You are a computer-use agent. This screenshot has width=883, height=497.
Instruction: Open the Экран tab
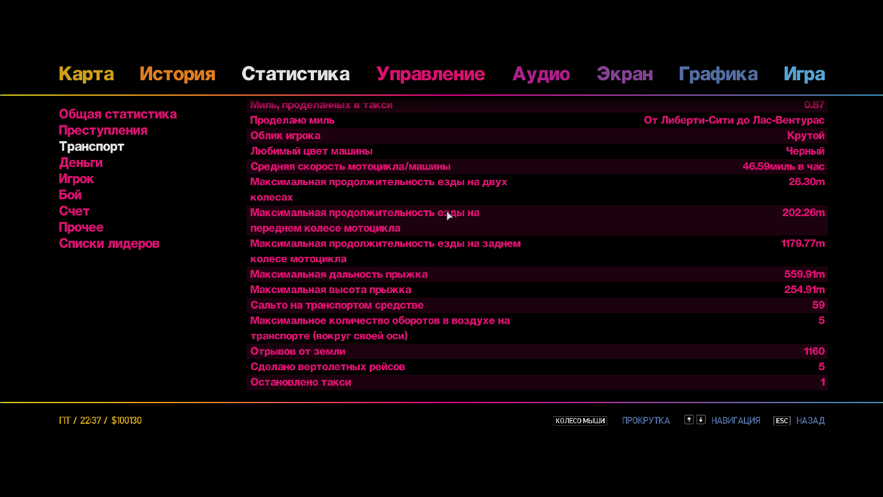point(625,74)
